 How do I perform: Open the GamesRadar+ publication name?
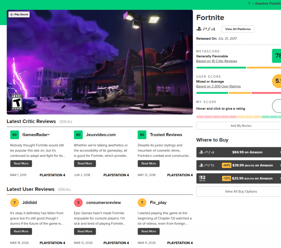[36, 135]
